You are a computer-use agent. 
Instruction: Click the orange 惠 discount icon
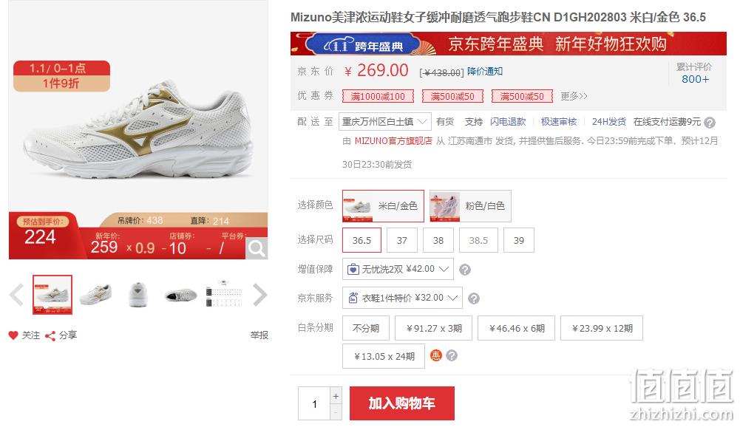coord(435,355)
